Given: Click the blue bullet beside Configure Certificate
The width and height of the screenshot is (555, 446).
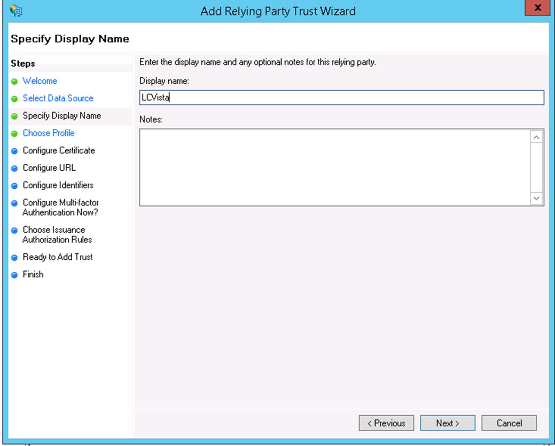Looking at the screenshot, I should (x=14, y=152).
